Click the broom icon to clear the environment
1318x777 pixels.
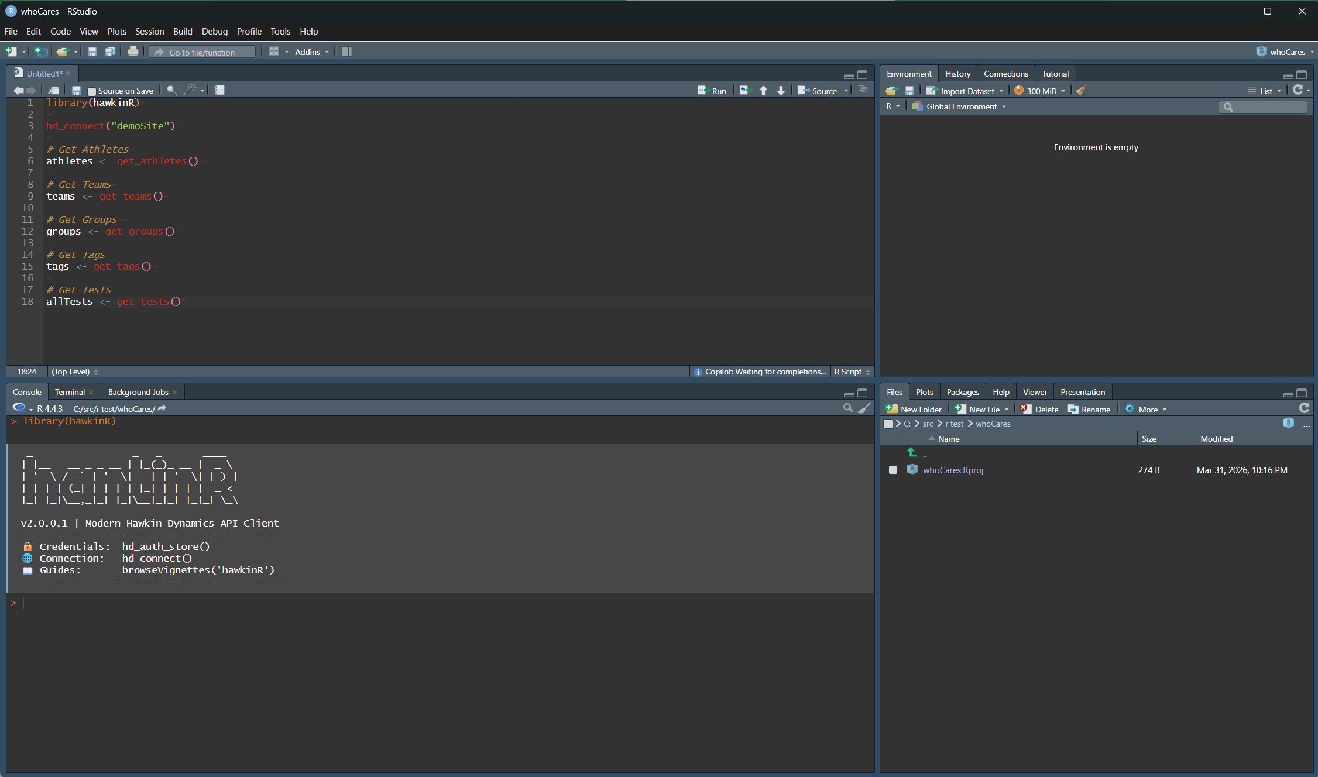pyautogui.click(x=1080, y=90)
